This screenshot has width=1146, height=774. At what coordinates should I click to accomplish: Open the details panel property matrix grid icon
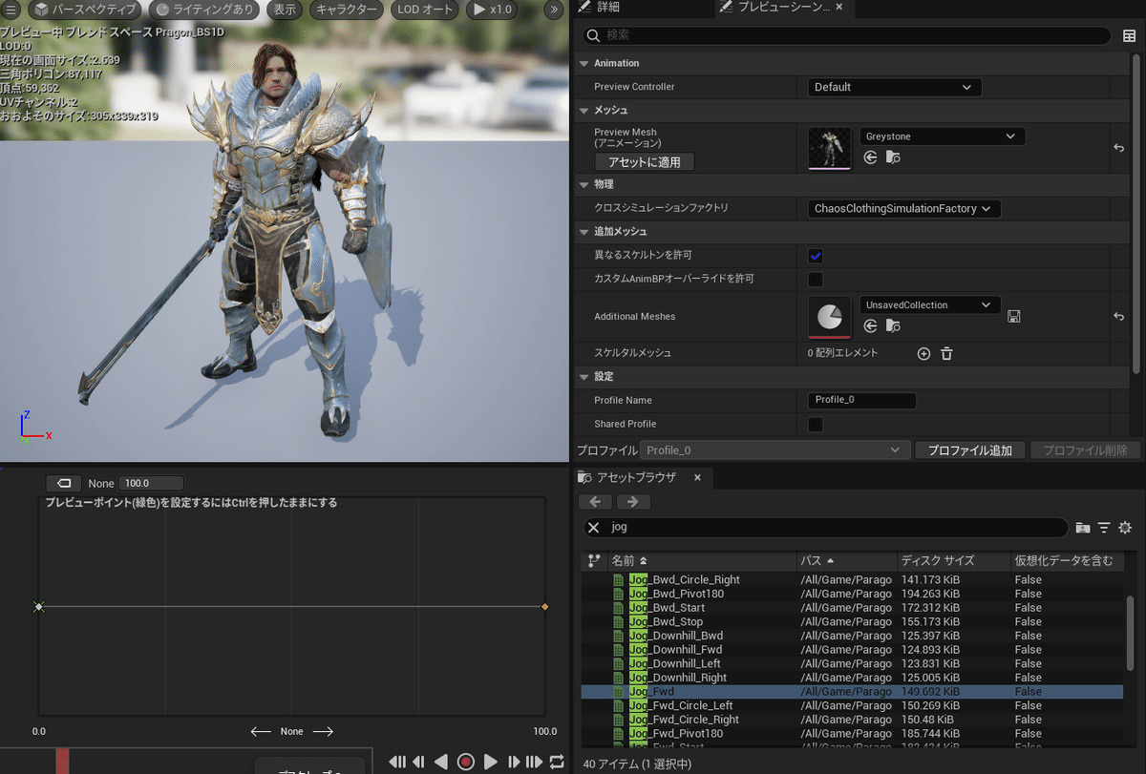click(1130, 35)
